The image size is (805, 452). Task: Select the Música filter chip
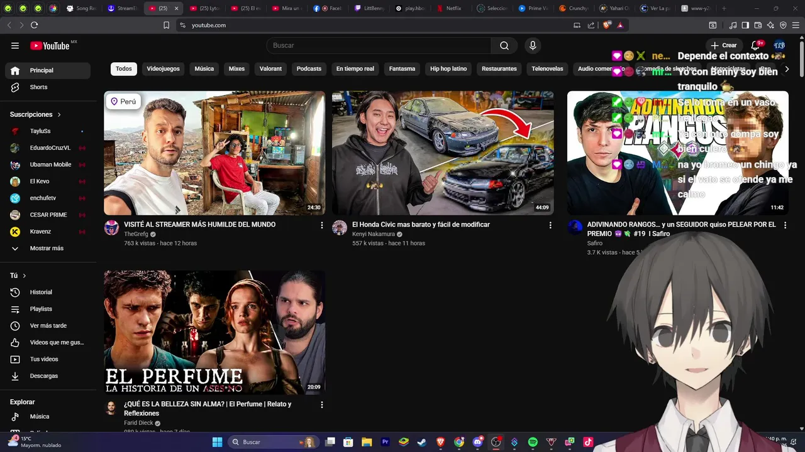point(204,68)
